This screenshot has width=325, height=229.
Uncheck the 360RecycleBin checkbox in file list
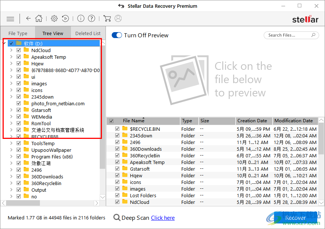pos(117,155)
